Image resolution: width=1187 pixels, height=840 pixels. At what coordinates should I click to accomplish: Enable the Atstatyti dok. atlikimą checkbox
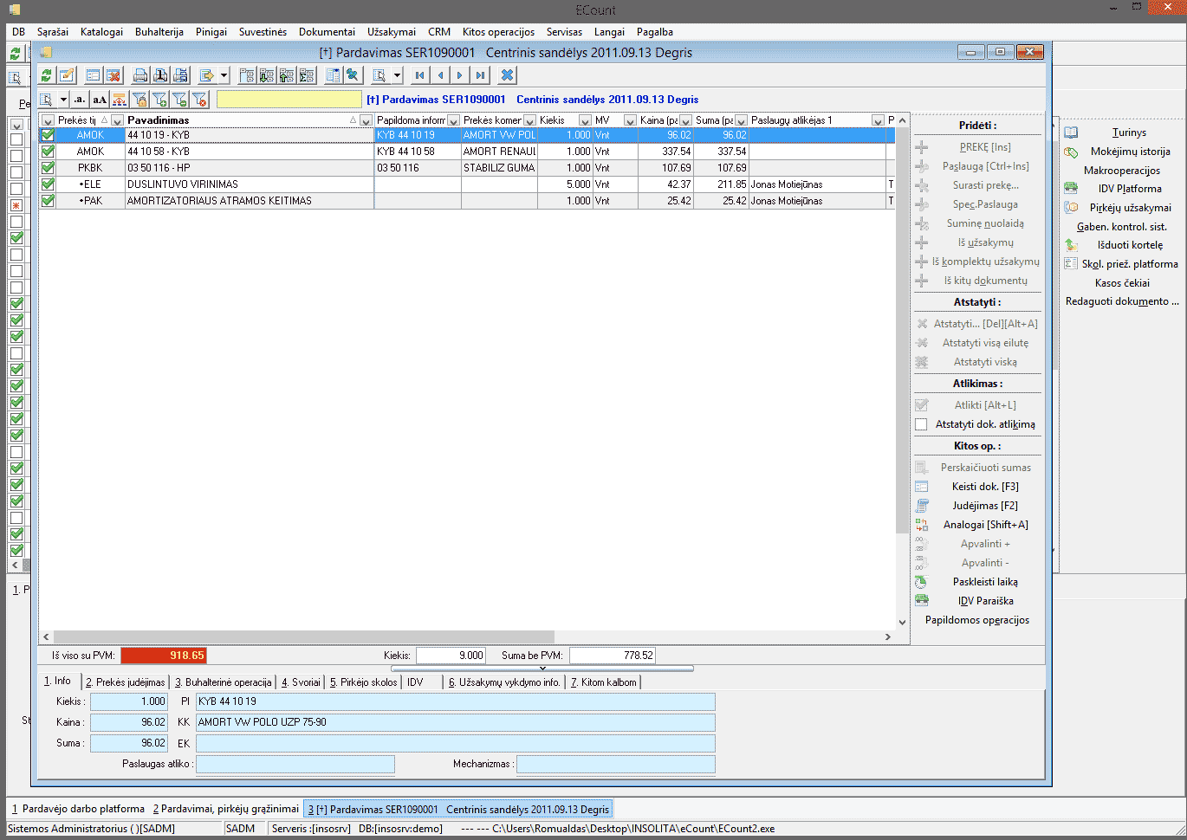pyautogui.click(x=921, y=424)
